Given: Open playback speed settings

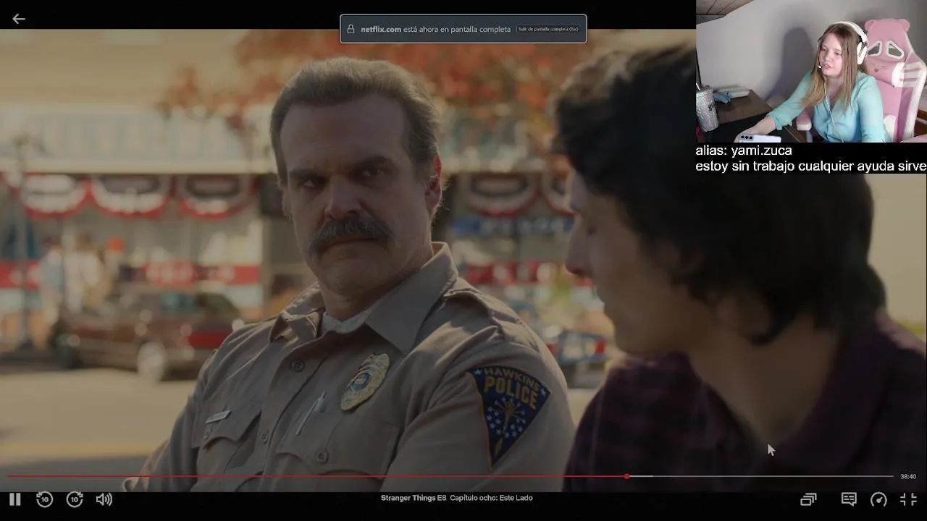Looking at the screenshot, I should 878,499.
